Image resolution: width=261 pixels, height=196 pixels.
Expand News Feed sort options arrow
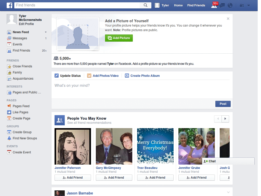pos(46,32)
